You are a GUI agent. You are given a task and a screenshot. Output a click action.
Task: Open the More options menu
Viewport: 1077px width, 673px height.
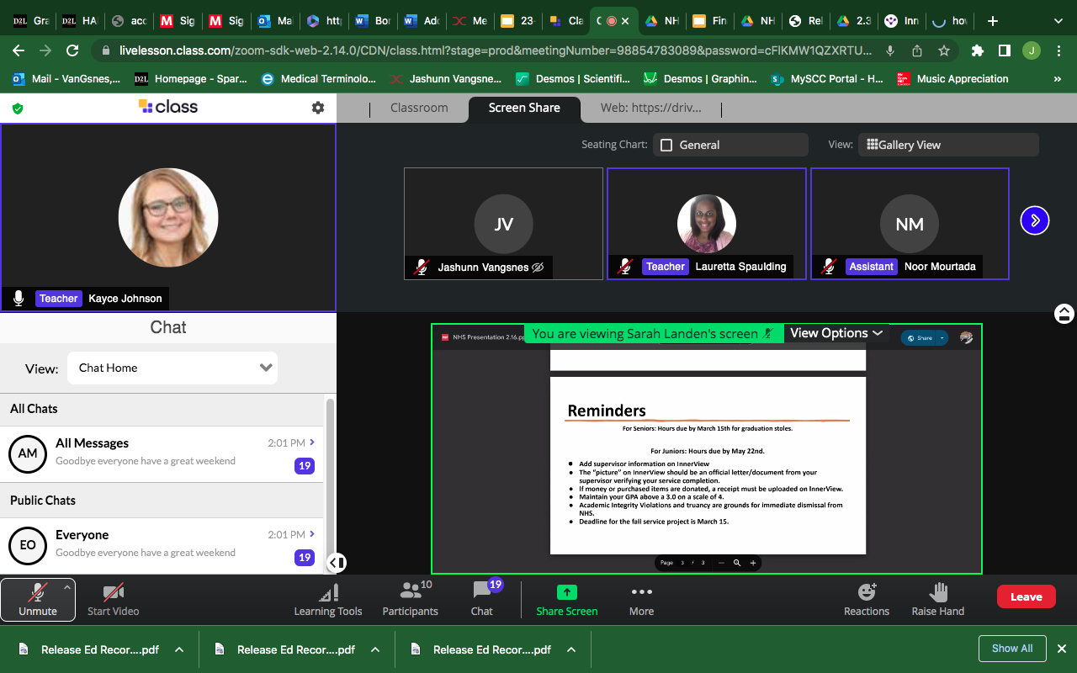641,599
